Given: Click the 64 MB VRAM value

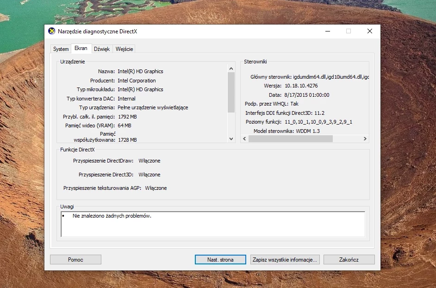Looking at the screenshot, I should [x=125, y=126].
